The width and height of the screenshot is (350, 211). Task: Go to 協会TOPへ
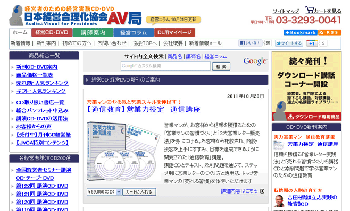[x=145, y=43]
